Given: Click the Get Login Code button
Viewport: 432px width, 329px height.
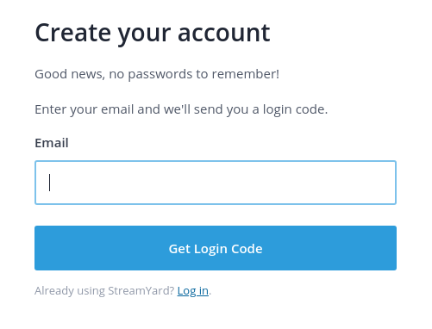Looking at the screenshot, I should click(216, 248).
